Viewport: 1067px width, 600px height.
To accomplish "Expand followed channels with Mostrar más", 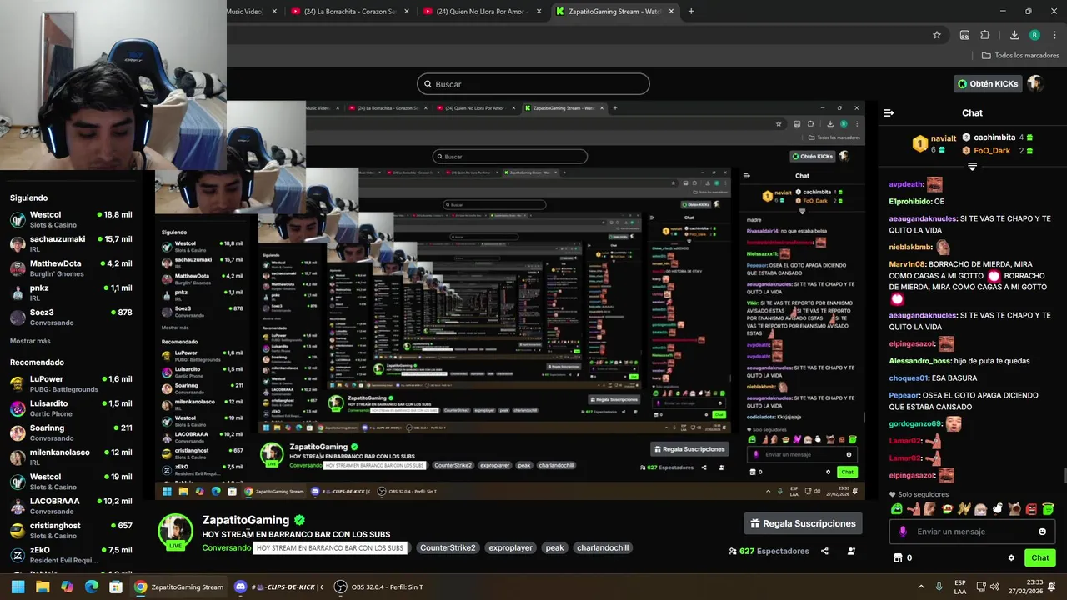I will click(30, 341).
